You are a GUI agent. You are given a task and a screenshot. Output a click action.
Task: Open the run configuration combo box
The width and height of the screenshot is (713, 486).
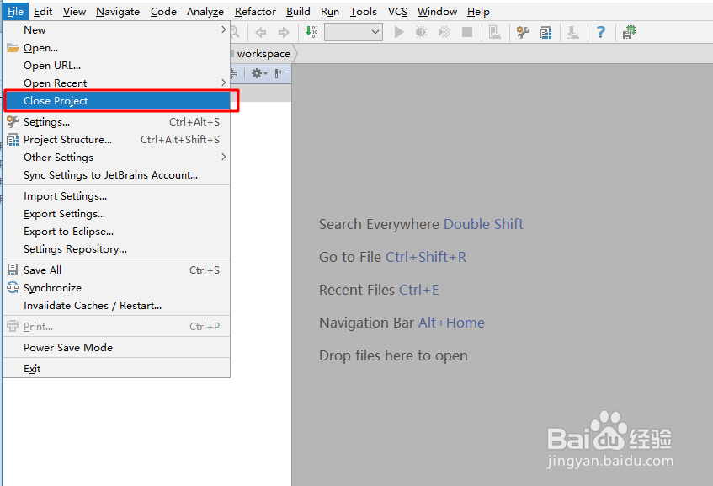[354, 32]
